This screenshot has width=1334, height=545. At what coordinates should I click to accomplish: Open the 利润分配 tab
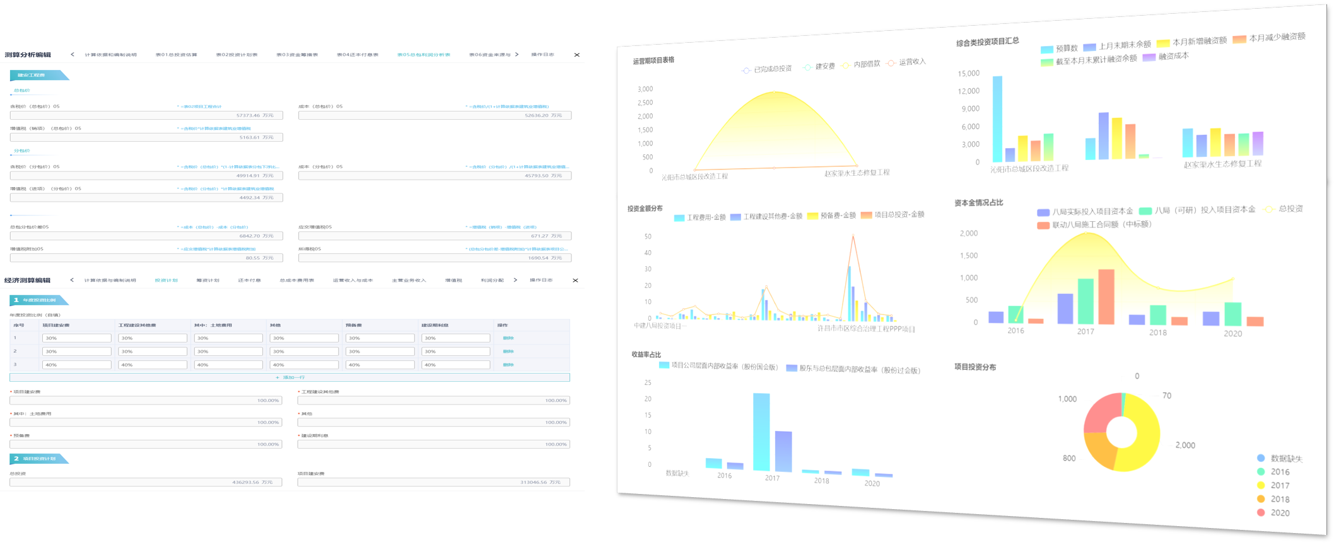pyautogui.click(x=492, y=280)
